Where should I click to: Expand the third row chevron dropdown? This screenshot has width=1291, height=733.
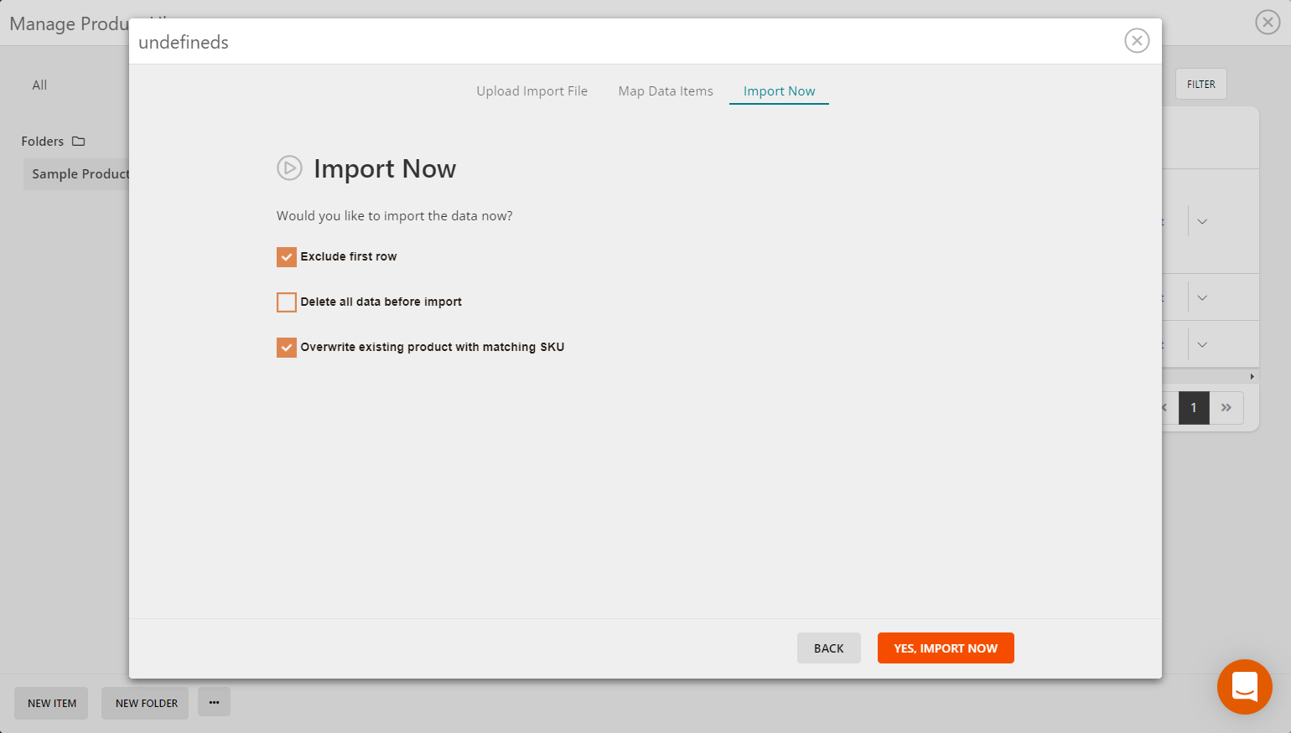coord(1203,344)
